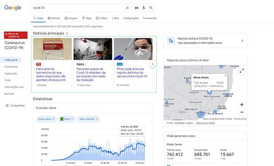
Task: Select Informações sob... in sidebar
Action: (x=15, y=87)
